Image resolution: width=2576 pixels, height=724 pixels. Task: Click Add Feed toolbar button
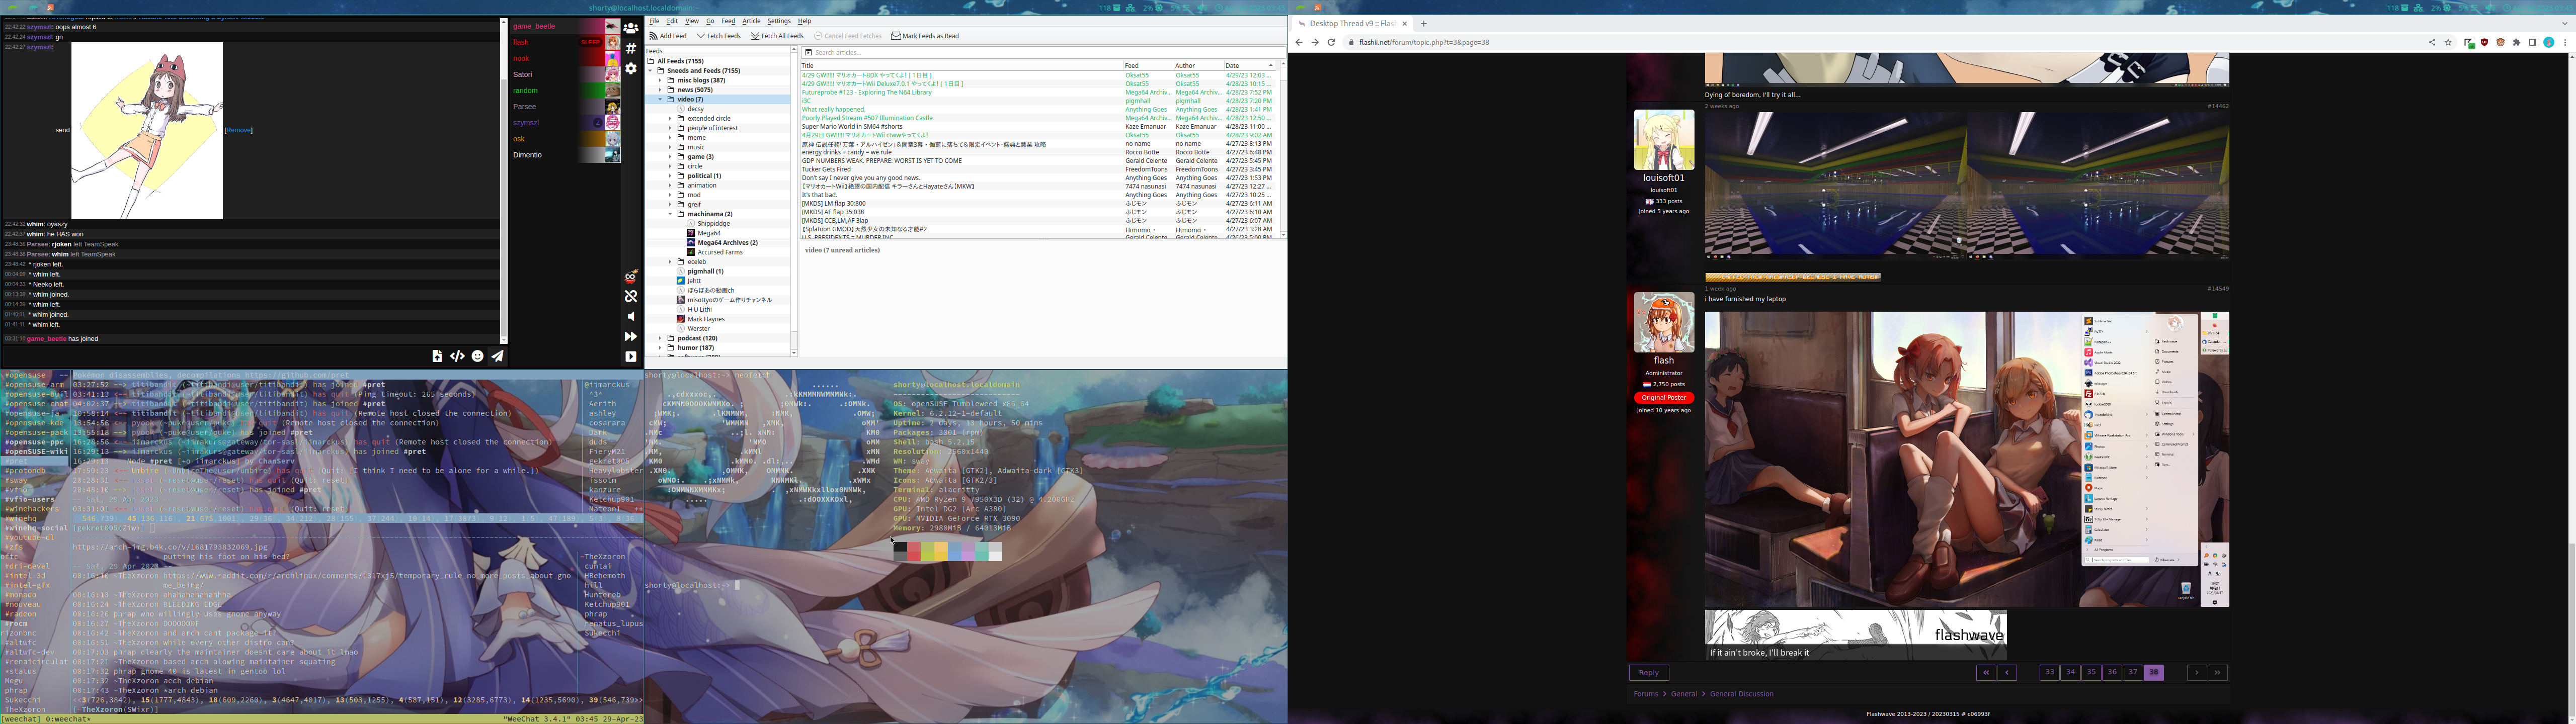(x=668, y=36)
